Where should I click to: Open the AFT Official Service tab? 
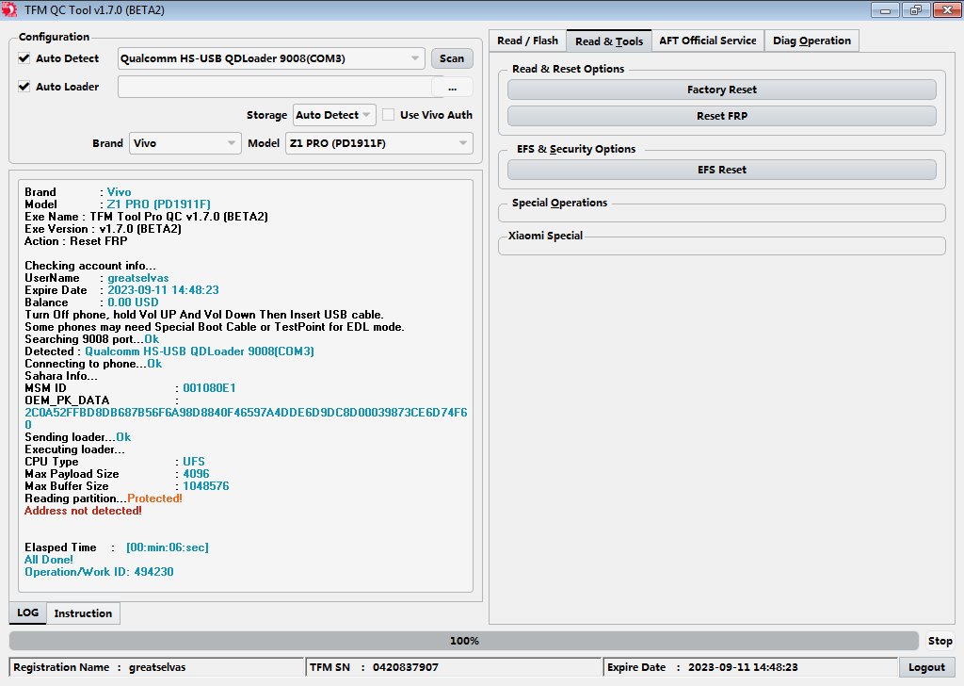708,41
